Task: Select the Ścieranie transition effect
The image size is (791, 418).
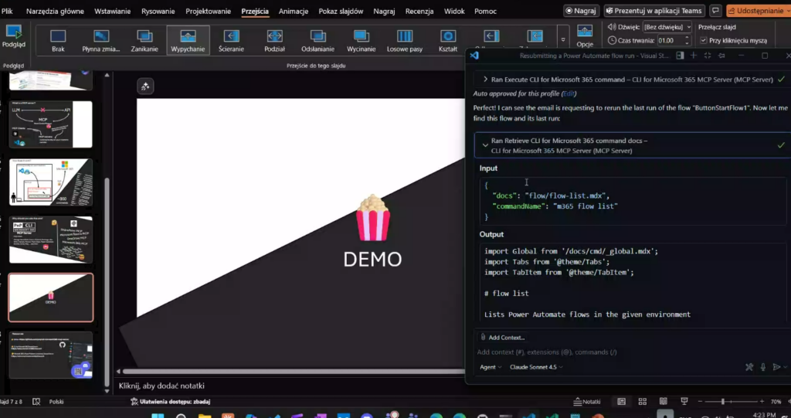Action: [x=232, y=39]
